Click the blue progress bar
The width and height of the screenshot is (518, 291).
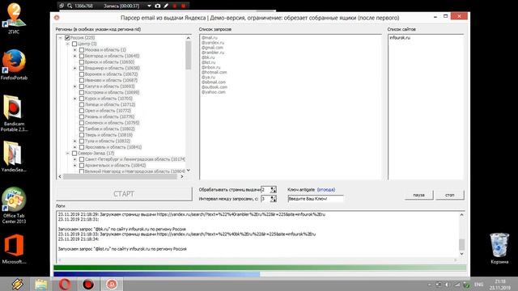point(156,274)
